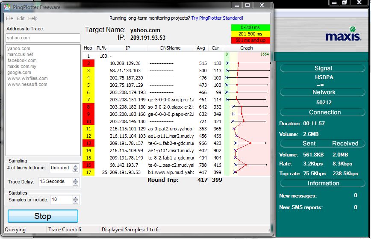This screenshot has width=371, height=239.
Task: Select IP 202.75.187.129 in hop 5
Action: tap(127, 85)
